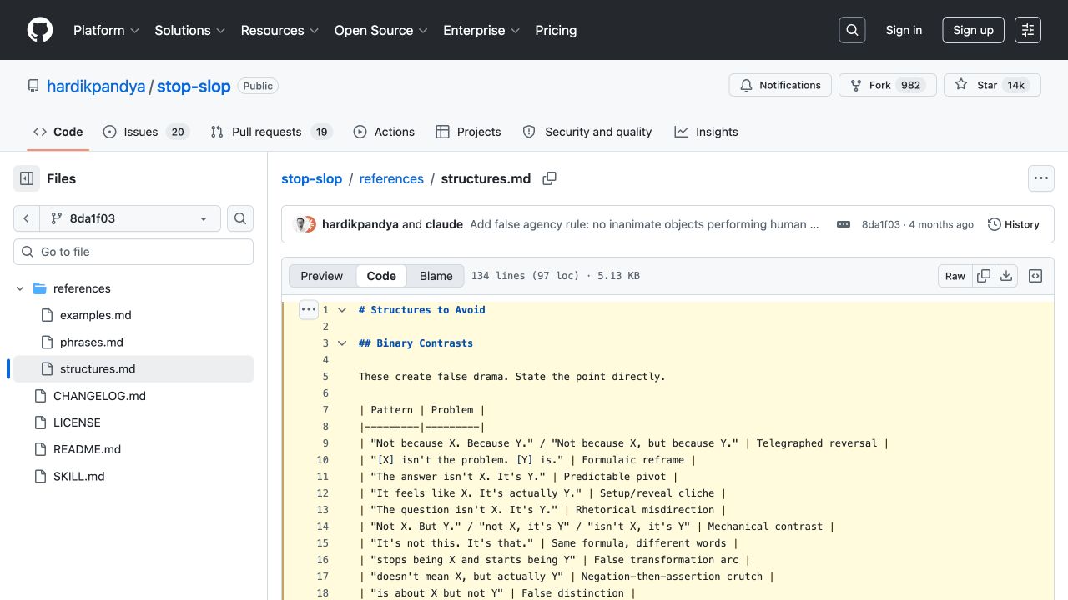
Task: Open the 8da1f03 branch selector dropdown
Action: point(130,218)
